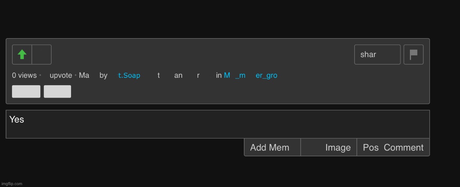Click the "Image" button

[329, 147]
